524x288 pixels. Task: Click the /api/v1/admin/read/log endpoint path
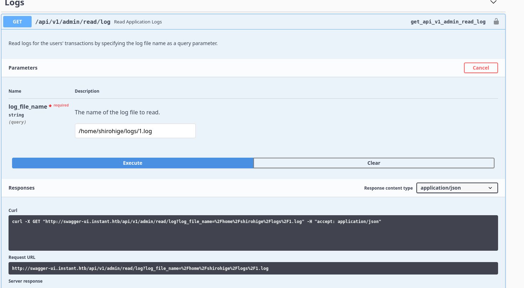[x=73, y=22]
